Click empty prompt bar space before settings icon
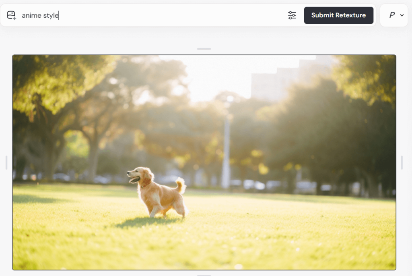This screenshot has width=412, height=276. (181, 15)
